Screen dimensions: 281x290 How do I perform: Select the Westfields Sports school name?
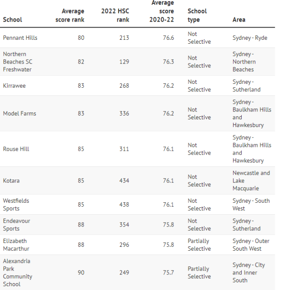[16, 204]
